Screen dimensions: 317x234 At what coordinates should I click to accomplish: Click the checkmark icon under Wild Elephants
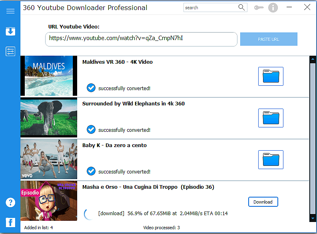[x=91, y=130]
